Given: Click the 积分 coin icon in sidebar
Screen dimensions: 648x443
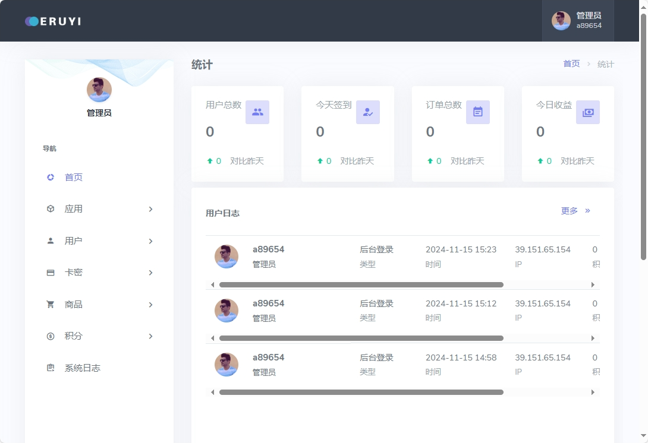Looking at the screenshot, I should pos(51,336).
